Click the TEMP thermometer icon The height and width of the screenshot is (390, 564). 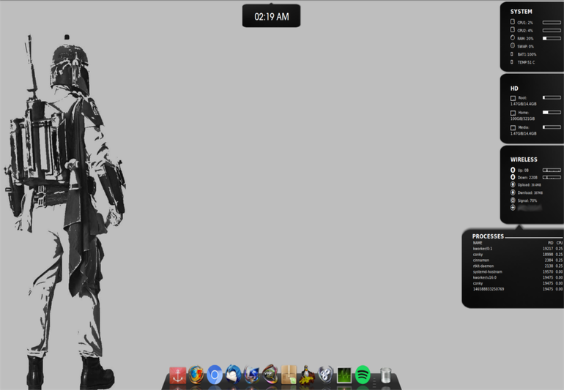(512, 61)
